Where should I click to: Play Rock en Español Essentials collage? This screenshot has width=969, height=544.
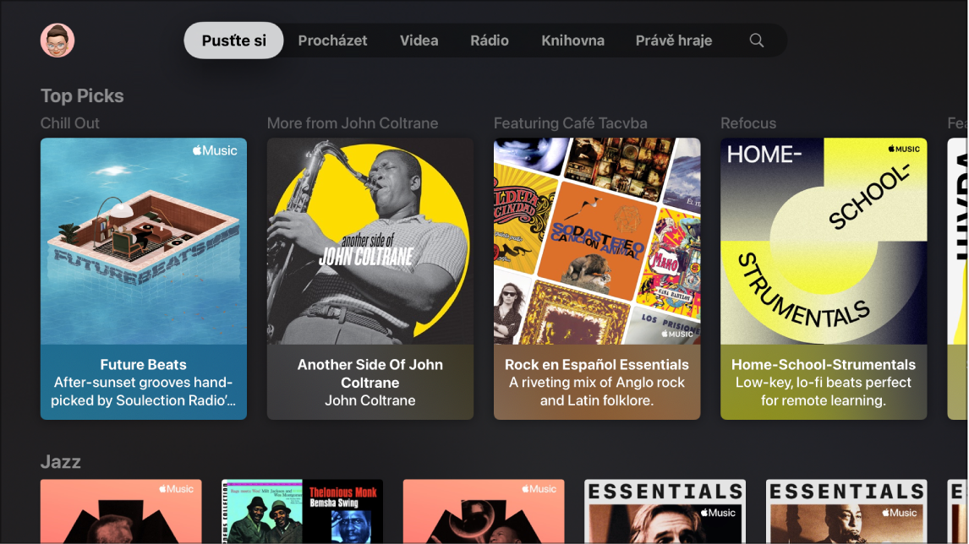[x=597, y=241]
